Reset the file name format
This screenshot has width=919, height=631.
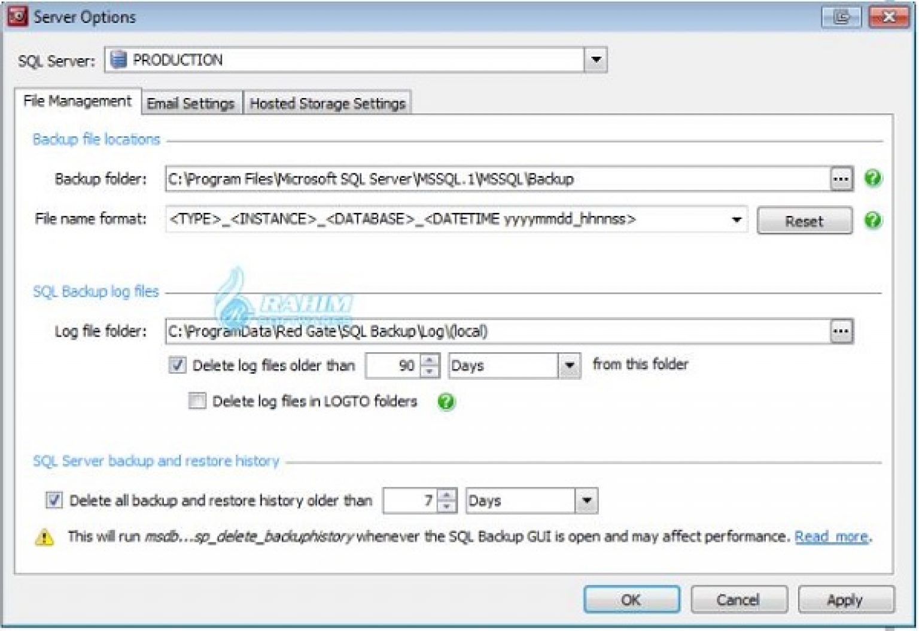click(805, 220)
